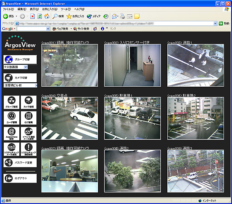This screenshot has width=232, height=204.
Task: Expand the address bar dropdown arrow
Action: 215,23
